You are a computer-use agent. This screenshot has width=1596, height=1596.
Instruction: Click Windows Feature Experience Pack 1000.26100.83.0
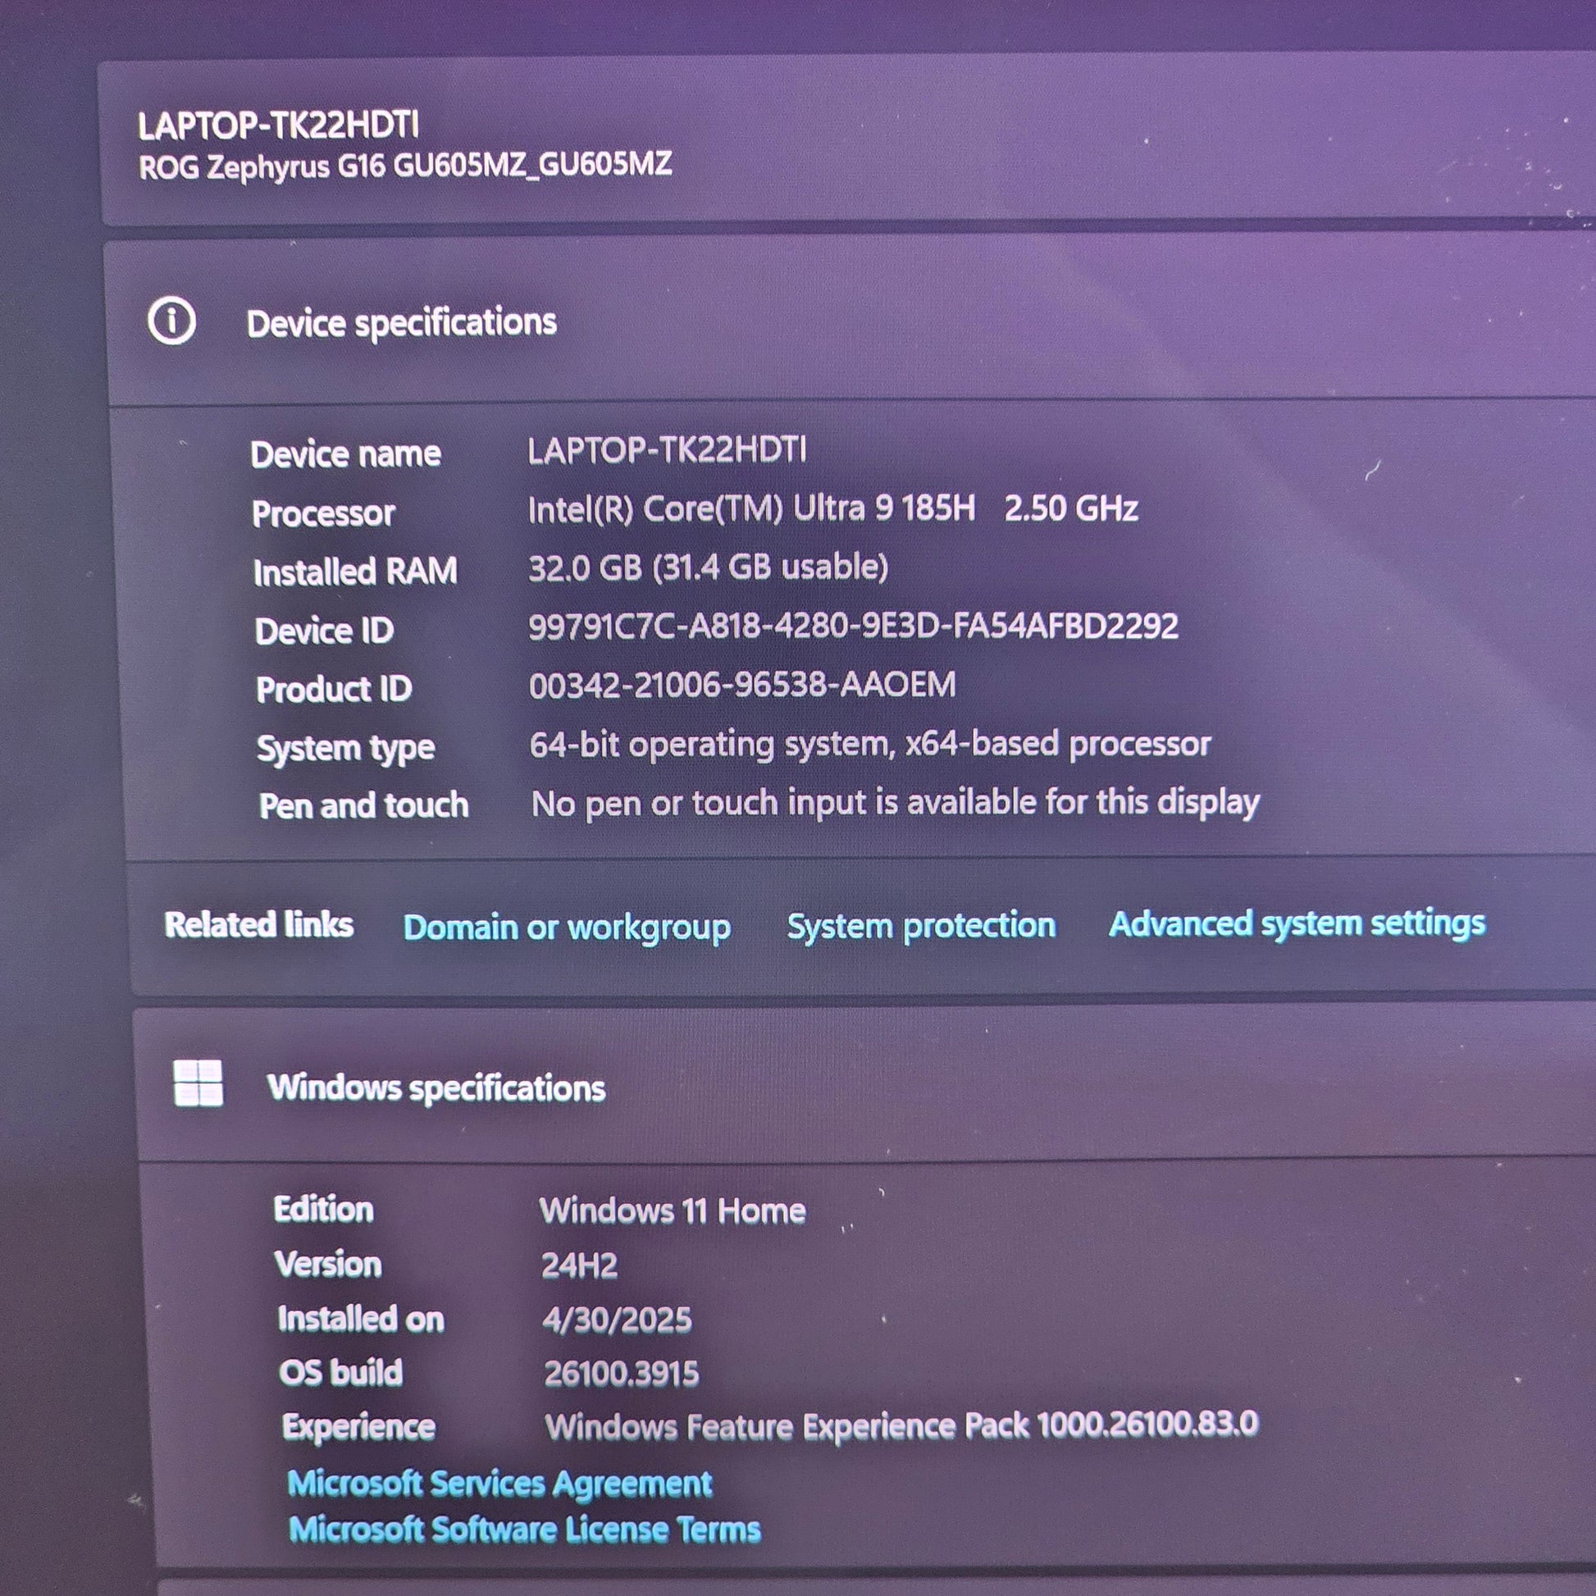coord(901,1426)
